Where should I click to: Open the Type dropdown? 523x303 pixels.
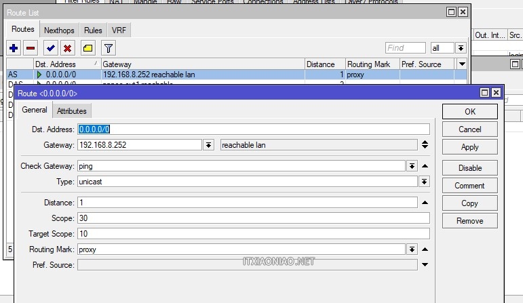click(x=424, y=182)
